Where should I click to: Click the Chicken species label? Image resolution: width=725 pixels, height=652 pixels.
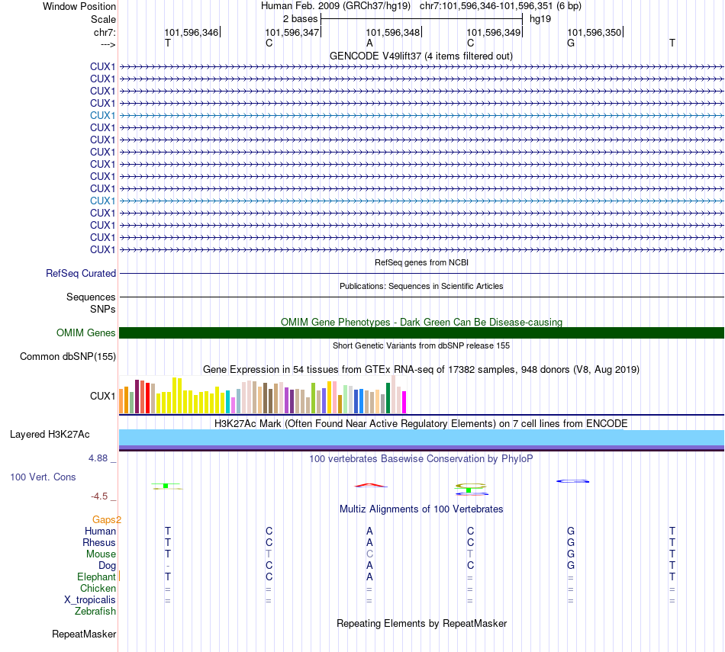click(98, 588)
